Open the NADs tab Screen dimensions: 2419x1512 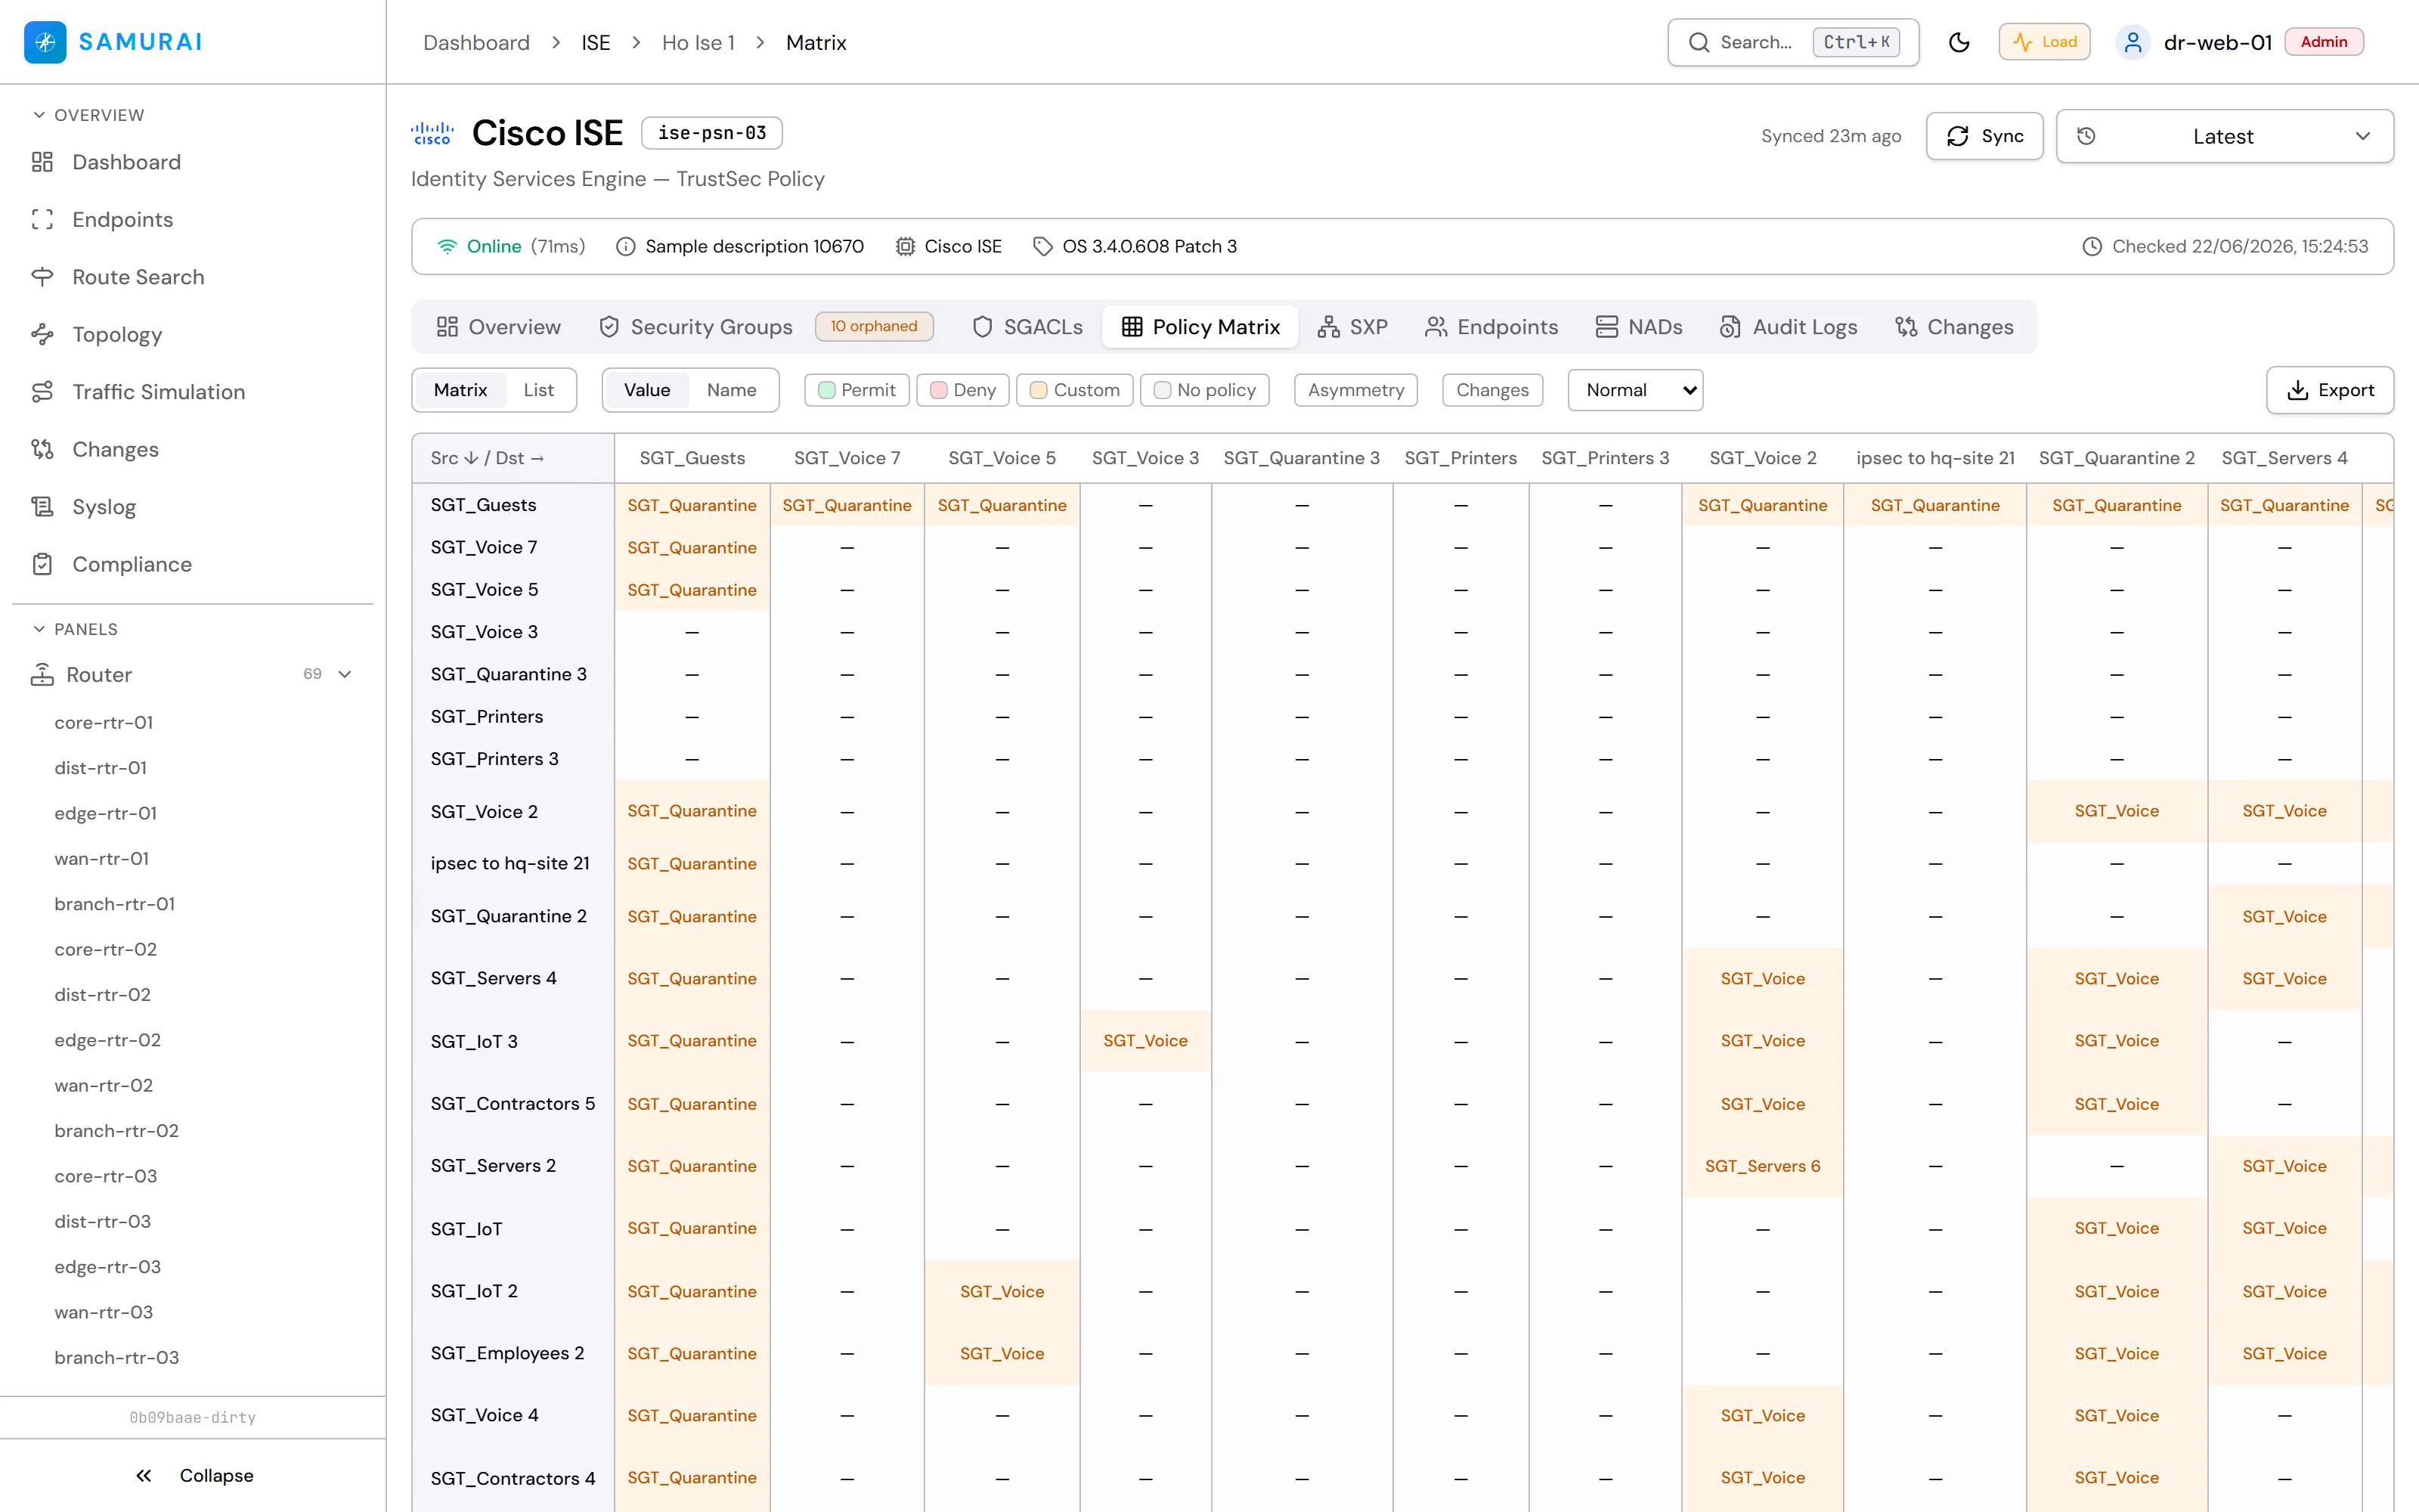[x=1638, y=327]
